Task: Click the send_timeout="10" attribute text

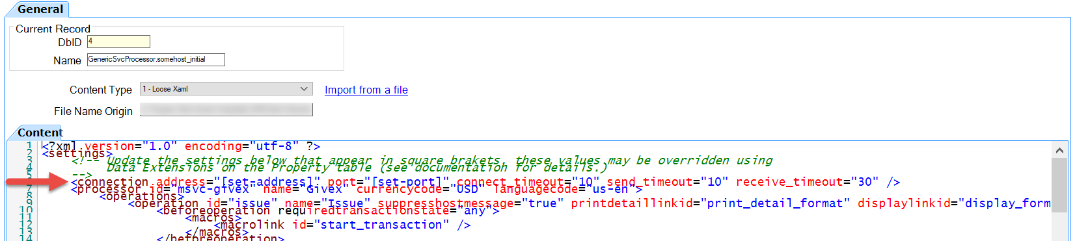Action: point(668,182)
